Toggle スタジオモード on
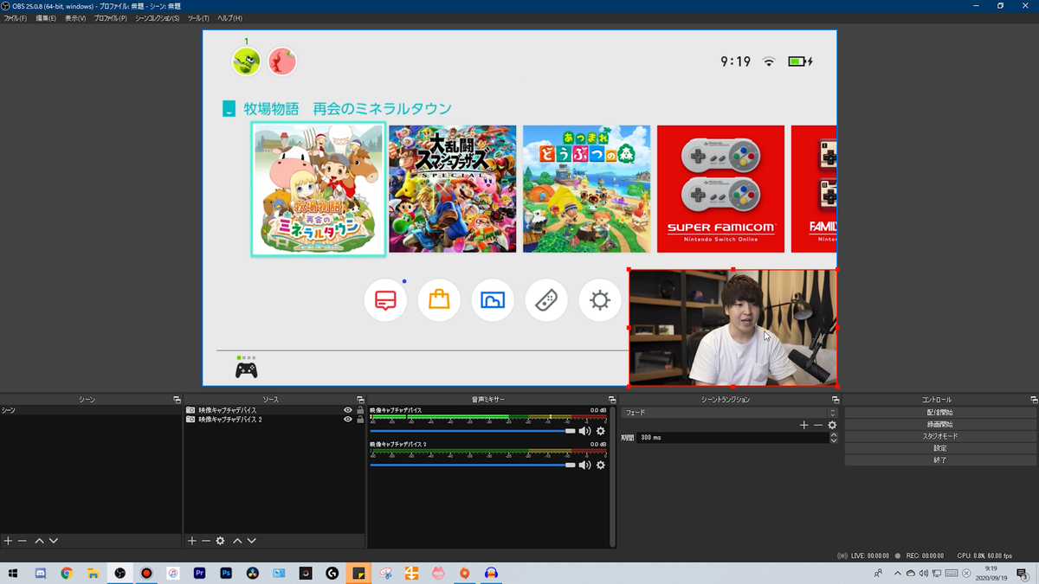 coord(940,436)
